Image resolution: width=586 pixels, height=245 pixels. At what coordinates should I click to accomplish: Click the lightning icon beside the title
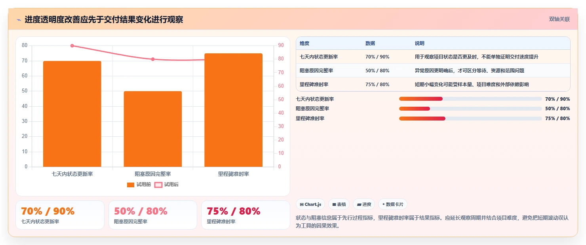click(x=19, y=20)
